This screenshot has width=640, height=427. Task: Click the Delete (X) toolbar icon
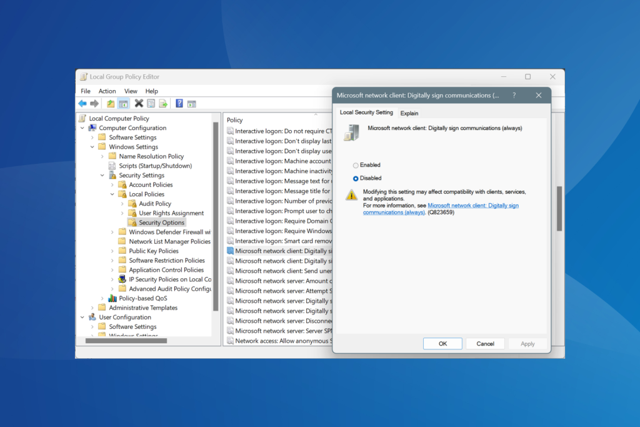click(139, 103)
